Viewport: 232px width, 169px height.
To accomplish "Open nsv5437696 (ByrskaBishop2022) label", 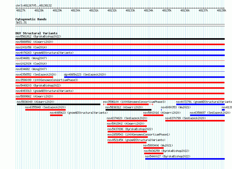I will (x=130, y=129).
